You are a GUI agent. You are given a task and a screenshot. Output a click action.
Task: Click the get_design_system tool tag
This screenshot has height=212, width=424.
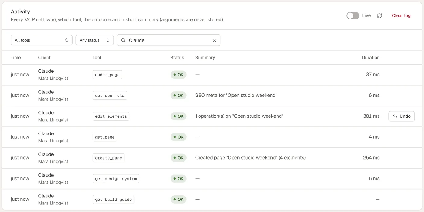tap(116, 179)
